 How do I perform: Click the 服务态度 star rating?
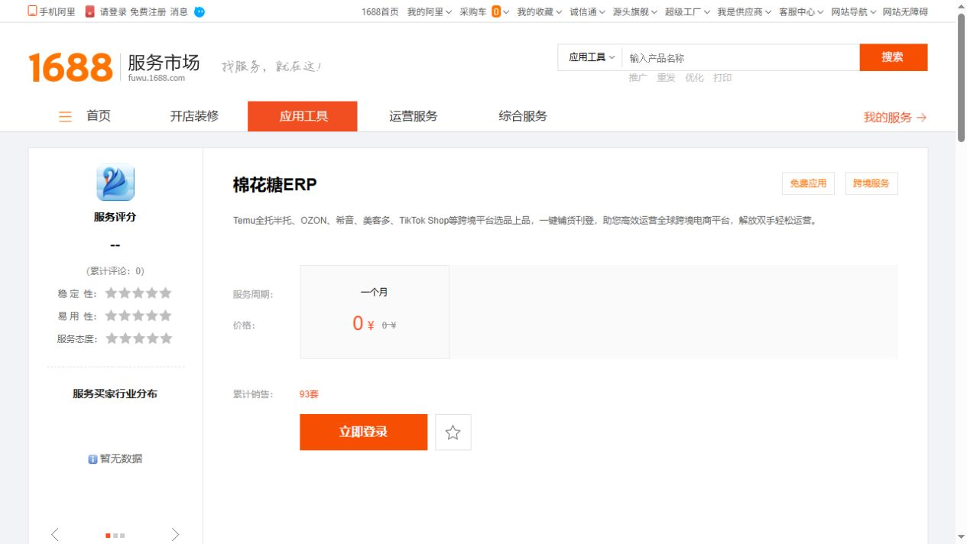138,338
